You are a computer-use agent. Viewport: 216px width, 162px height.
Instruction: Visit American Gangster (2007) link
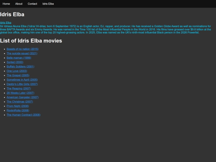tap(22, 97)
